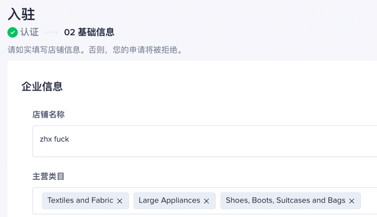377x217 pixels.
Task: Go back to the 认证 step
Action: [x=29, y=32]
